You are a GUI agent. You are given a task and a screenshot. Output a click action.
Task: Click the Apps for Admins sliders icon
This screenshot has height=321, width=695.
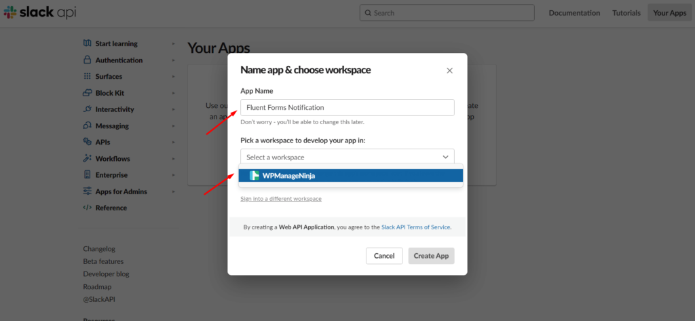(88, 191)
